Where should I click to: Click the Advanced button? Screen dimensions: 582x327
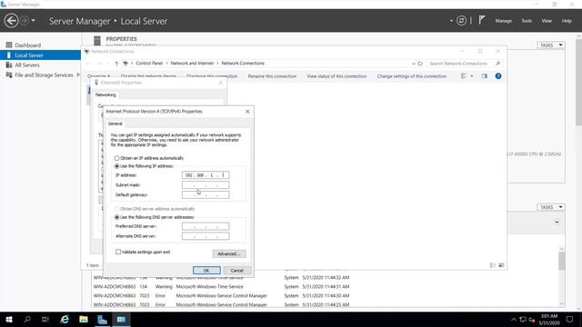[229, 254]
